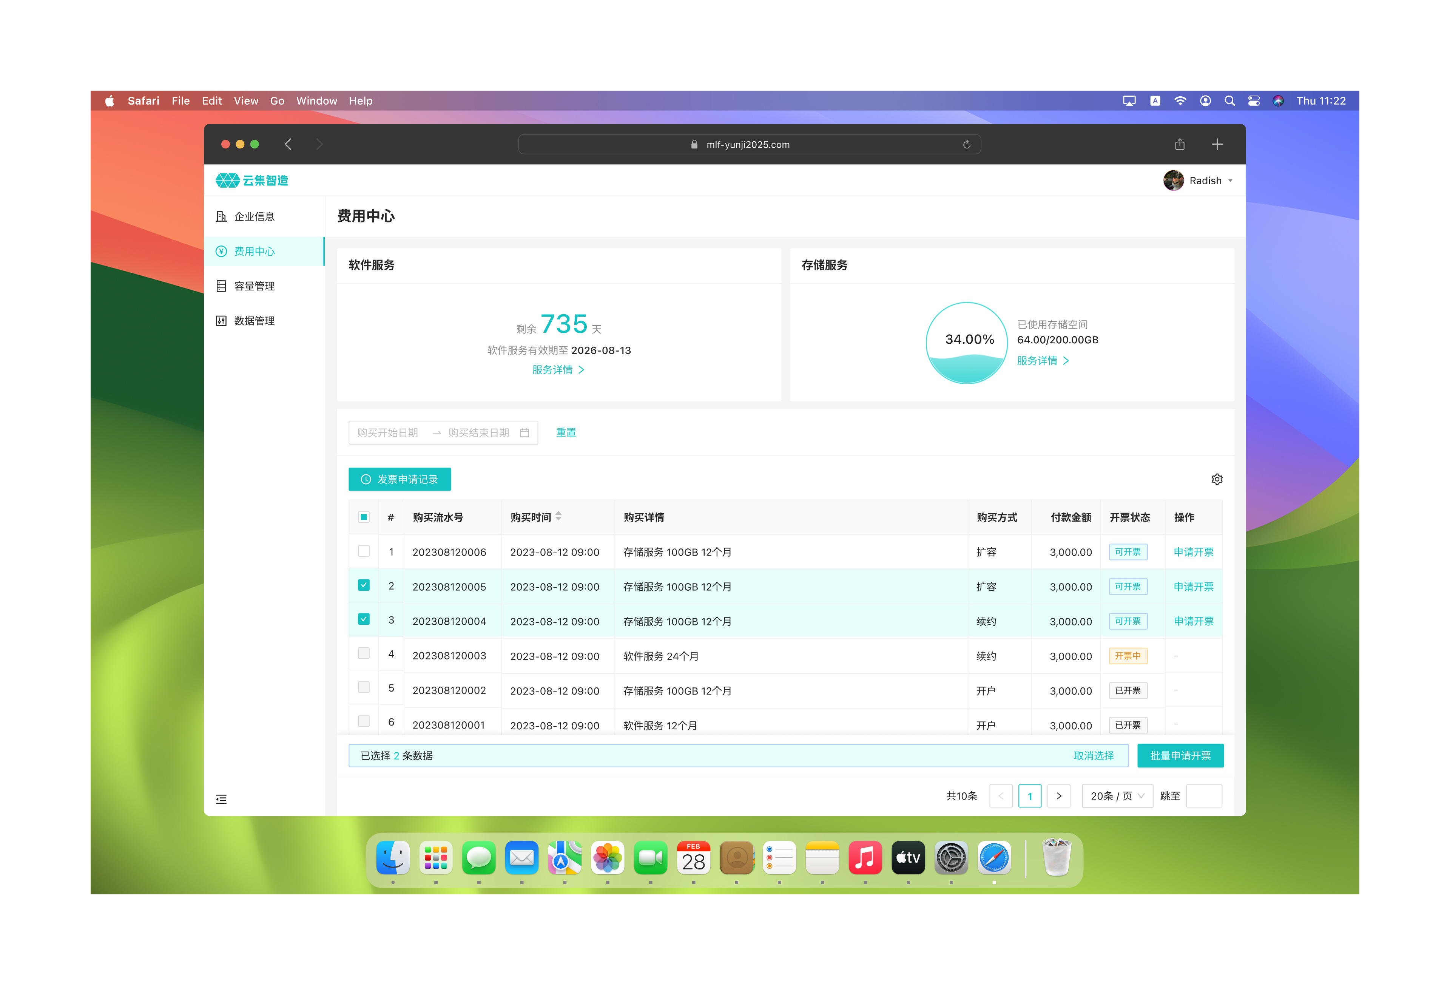
Task: Click the 云集智造 logo
Action: pyautogui.click(x=252, y=181)
